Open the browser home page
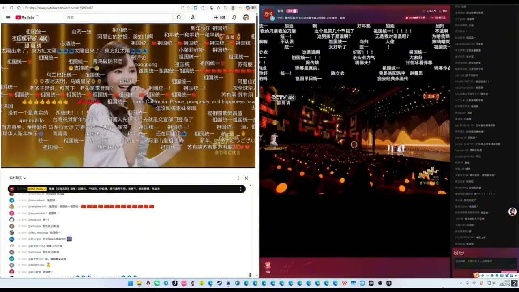The image size is (519, 292). [x=19, y=8]
